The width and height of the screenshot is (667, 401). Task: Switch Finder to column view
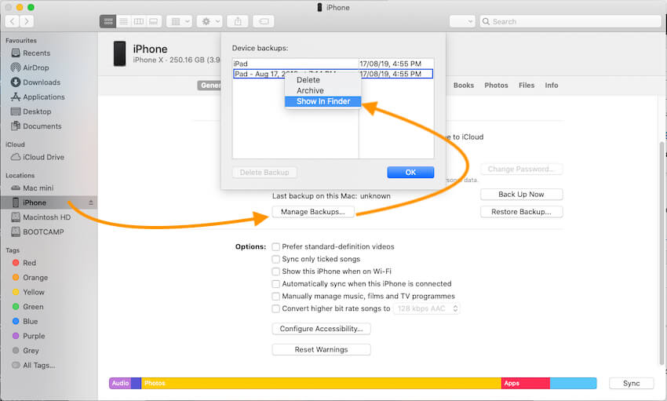(139, 21)
